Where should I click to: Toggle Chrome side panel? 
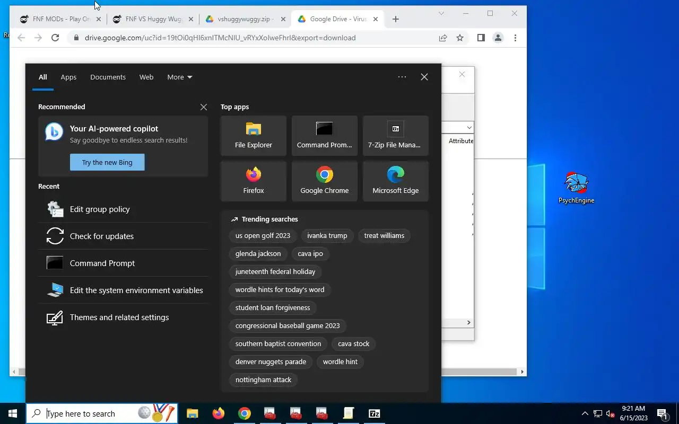pos(481,38)
